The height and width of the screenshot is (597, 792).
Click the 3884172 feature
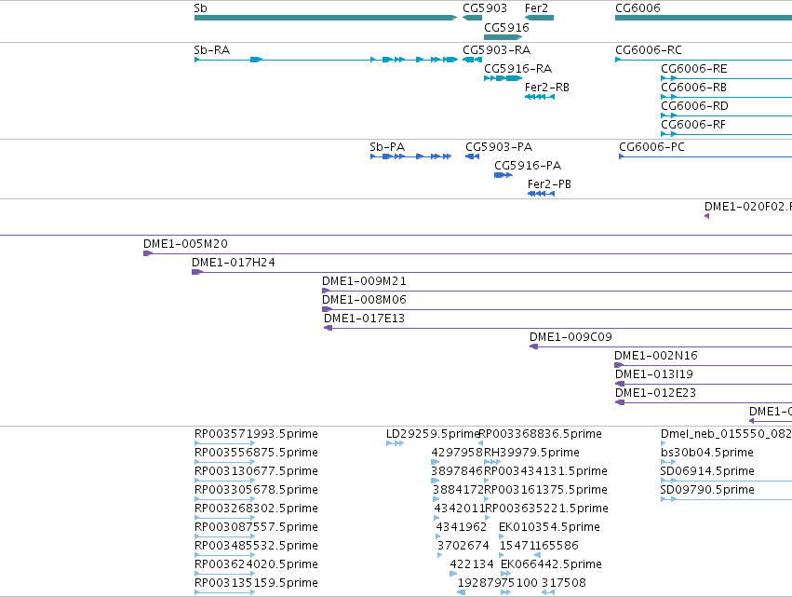[x=436, y=499]
